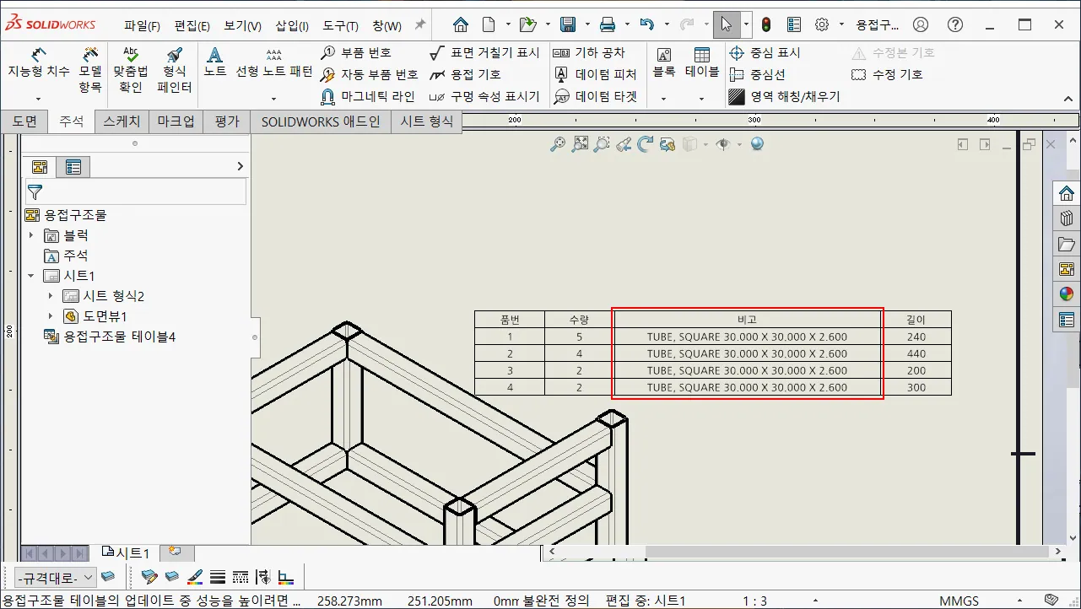This screenshot has height=609, width=1081.
Task: Add a new sheet tab button
Action: coord(176,552)
